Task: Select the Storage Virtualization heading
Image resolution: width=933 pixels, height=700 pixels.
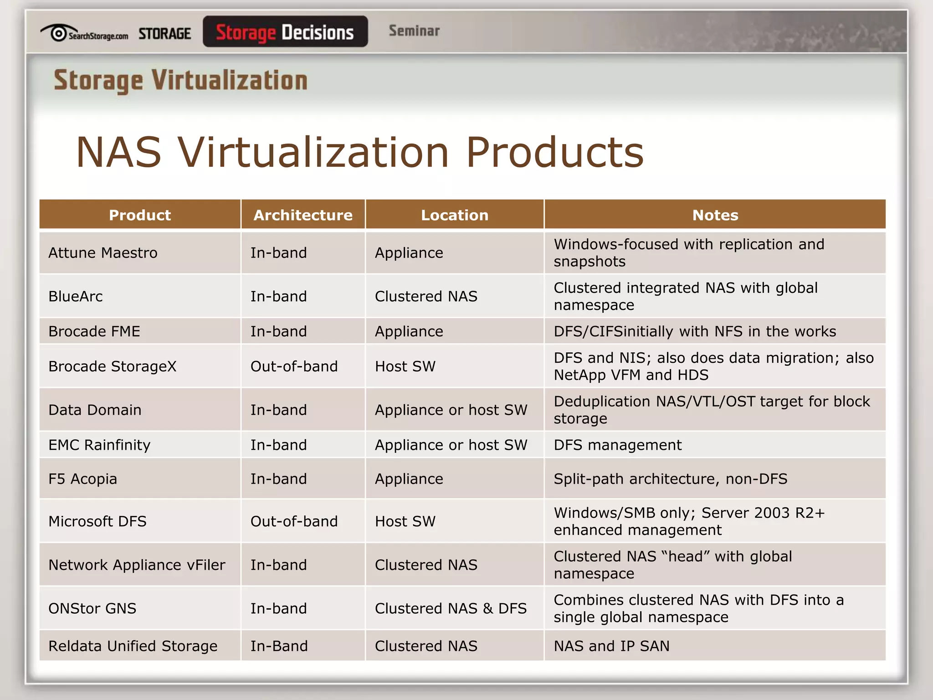Action: coord(180,81)
